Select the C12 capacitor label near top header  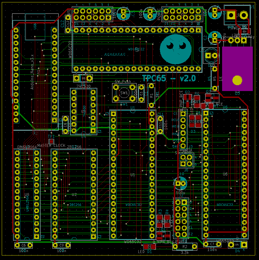click(62, 24)
